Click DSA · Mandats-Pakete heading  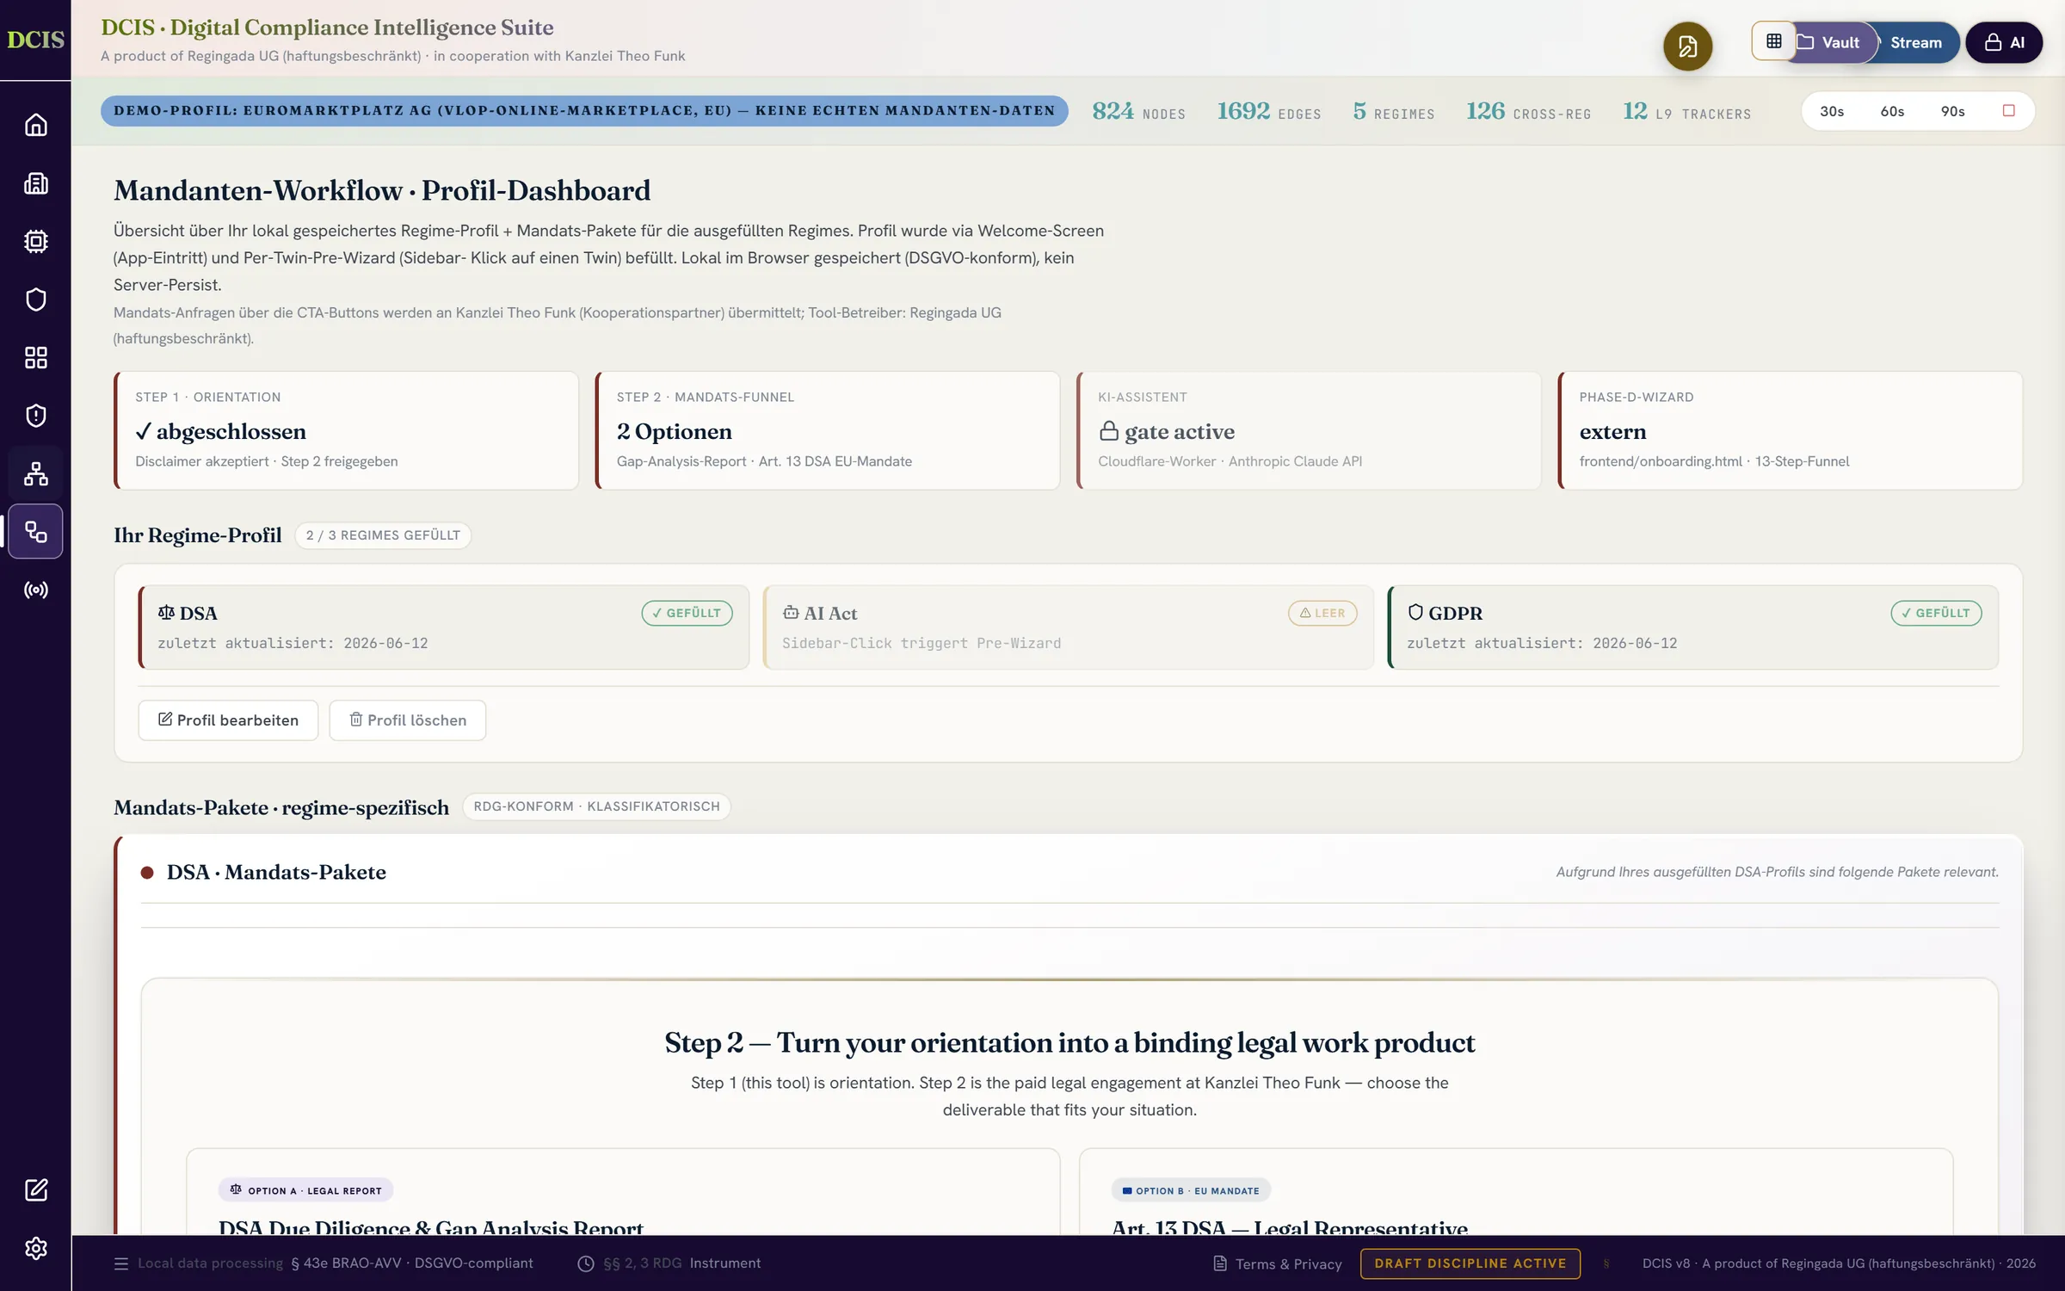(x=276, y=872)
